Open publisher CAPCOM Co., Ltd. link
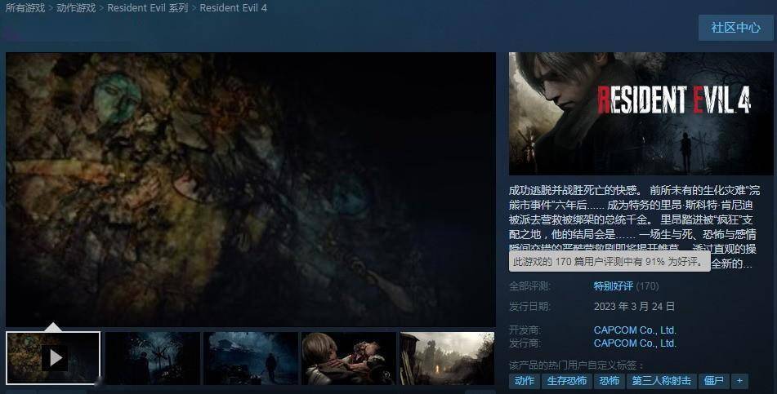This screenshot has height=394, width=777. pos(635,343)
